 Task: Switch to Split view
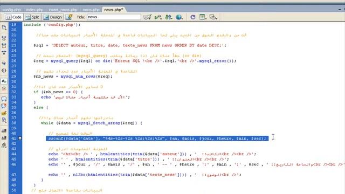32,17
